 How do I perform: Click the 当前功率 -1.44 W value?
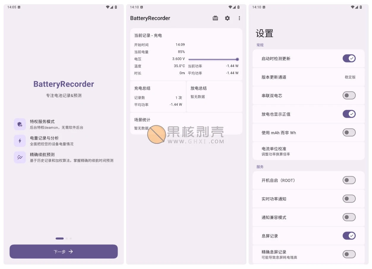coord(232,66)
